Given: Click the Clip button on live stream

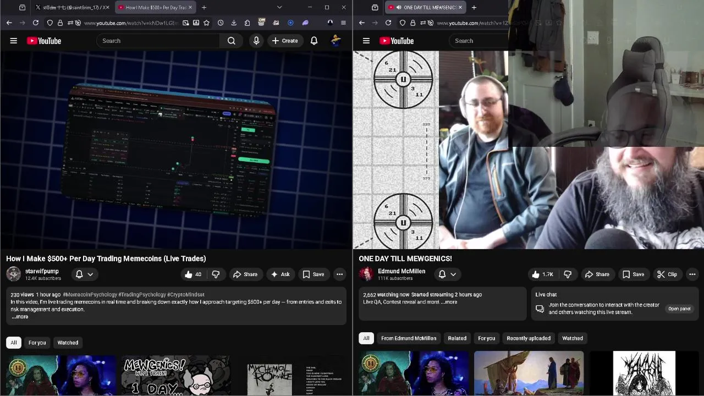Looking at the screenshot, I should [x=667, y=274].
